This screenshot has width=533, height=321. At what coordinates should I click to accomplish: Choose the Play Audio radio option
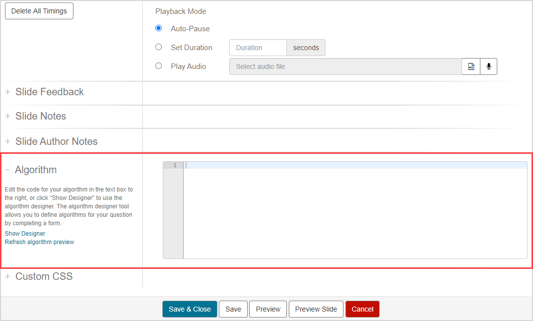coord(159,66)
